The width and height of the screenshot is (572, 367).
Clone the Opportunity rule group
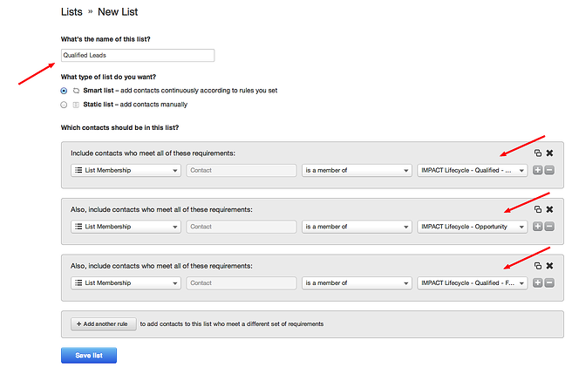(538, 209)
